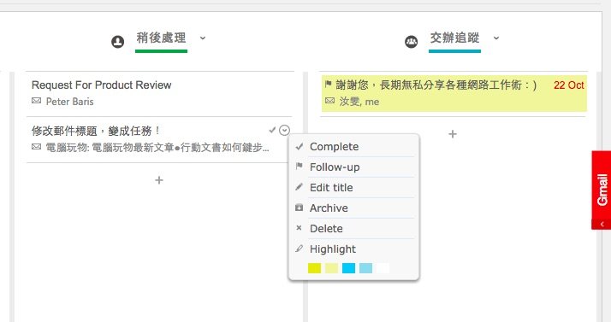Click the flag icon on the yellow highlighted task

(x=328, y=84)
